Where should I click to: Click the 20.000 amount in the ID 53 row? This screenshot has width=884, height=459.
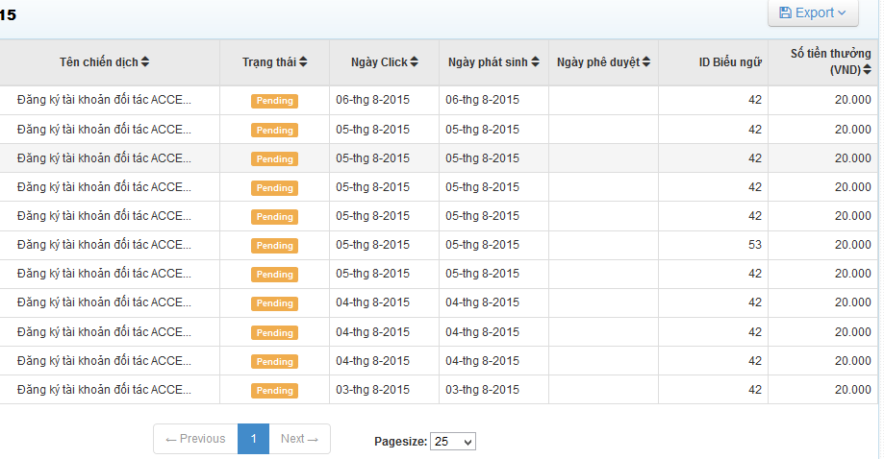[853, 245]
